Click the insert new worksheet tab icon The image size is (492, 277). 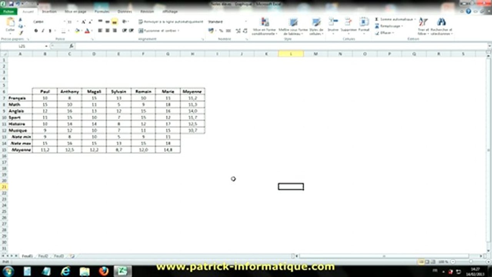(72, 256)
